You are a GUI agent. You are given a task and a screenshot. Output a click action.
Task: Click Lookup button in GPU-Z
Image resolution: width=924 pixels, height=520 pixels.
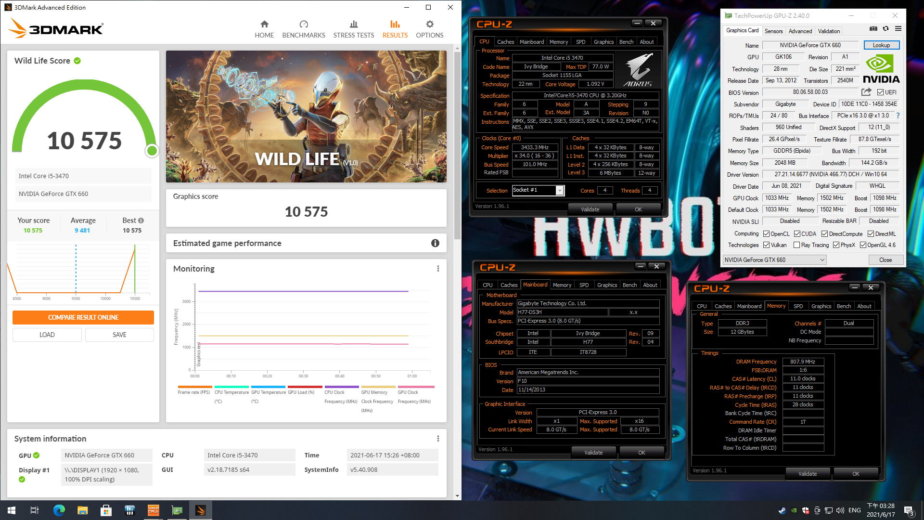pyautogui.click(x=881, y=45)
